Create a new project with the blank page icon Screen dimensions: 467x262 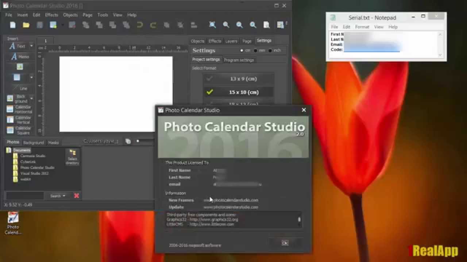point(13,25)
